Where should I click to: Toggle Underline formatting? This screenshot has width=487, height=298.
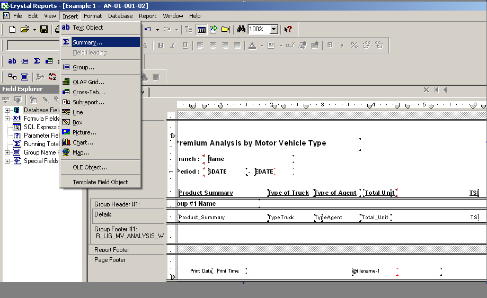[x=185, y=46]
